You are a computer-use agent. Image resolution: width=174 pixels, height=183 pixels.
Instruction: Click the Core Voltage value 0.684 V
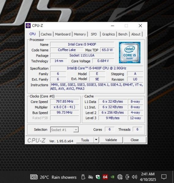coord(103,61)
